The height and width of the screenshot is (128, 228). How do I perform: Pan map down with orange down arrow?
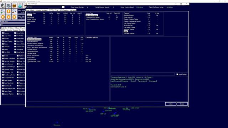coord(9,17)
